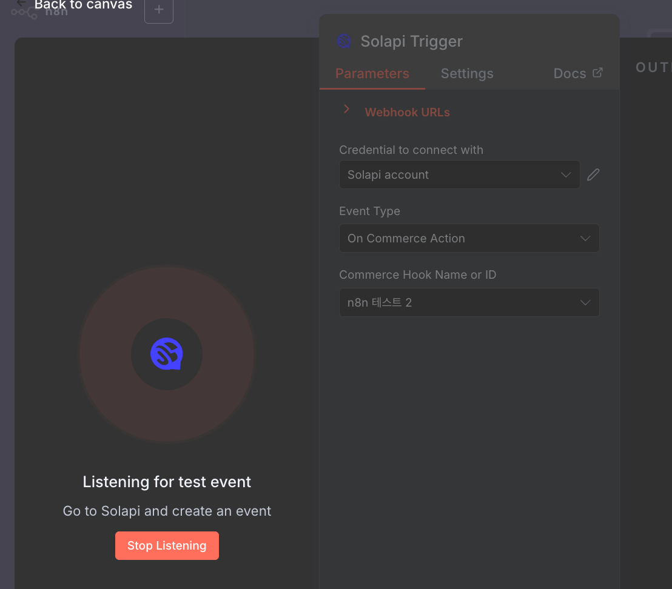The image size is (672, 589).
Task: Open the Event Type dropdown
Action: [x=469, y=238]
